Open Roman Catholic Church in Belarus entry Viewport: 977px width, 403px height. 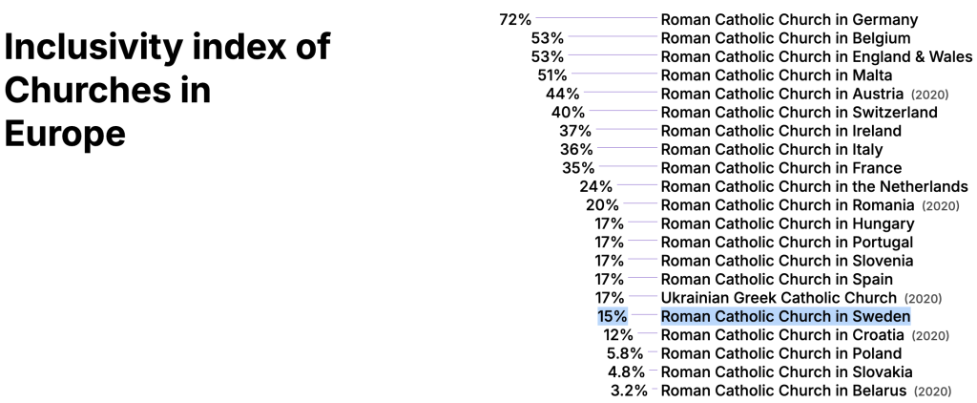pos(784,391)
